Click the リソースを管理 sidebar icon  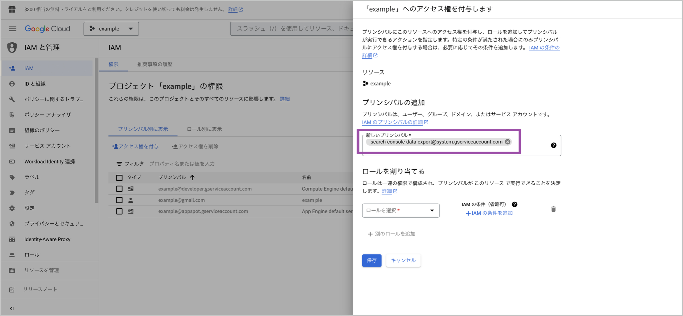(12, 270)
